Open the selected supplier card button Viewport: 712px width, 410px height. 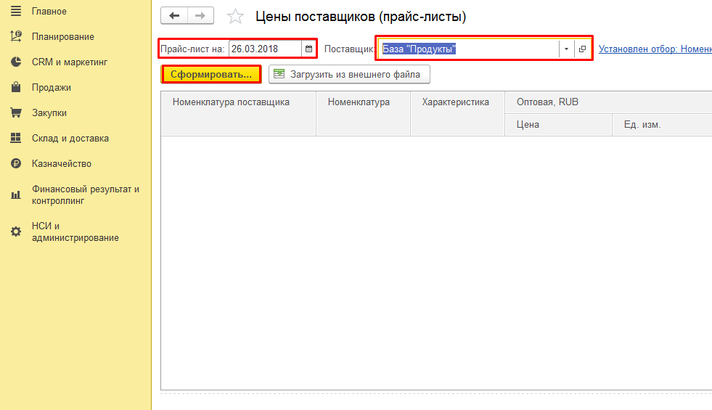(x=582, y=49)
